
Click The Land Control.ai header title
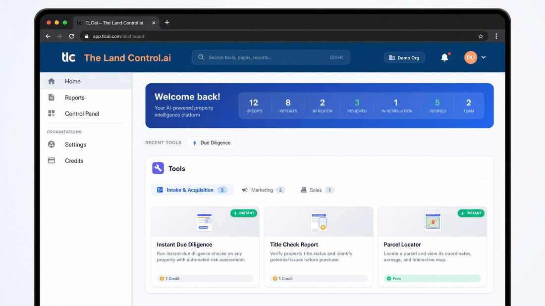pos(127,57)
